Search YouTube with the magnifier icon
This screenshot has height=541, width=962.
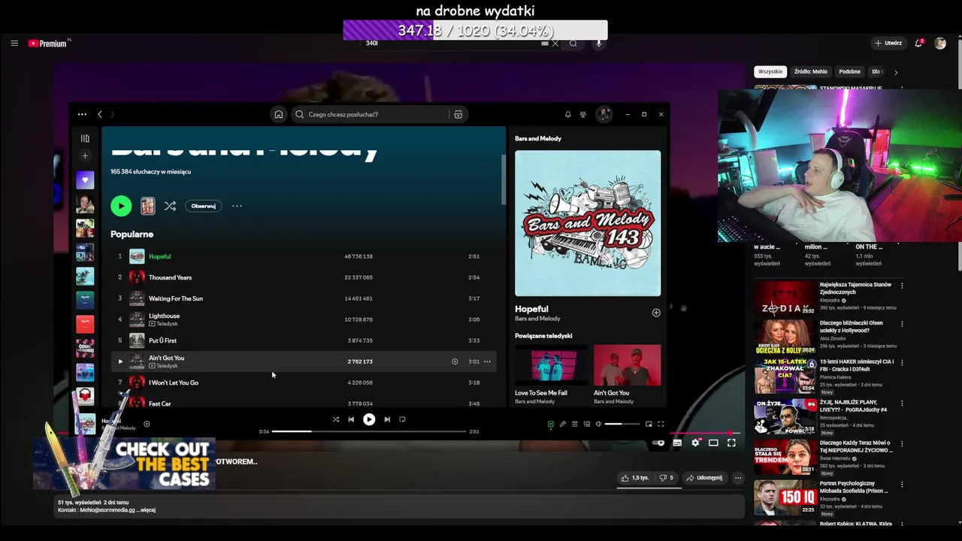pyautogui.click(x=573, y=43)
